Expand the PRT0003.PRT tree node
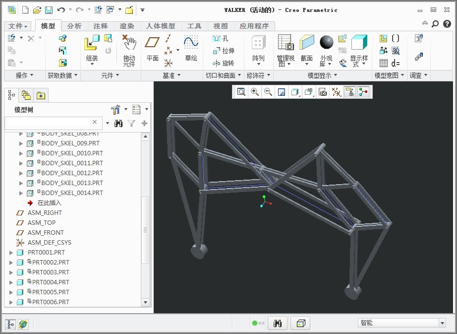This screenshot has height=334, width=457. pos(11,272)
